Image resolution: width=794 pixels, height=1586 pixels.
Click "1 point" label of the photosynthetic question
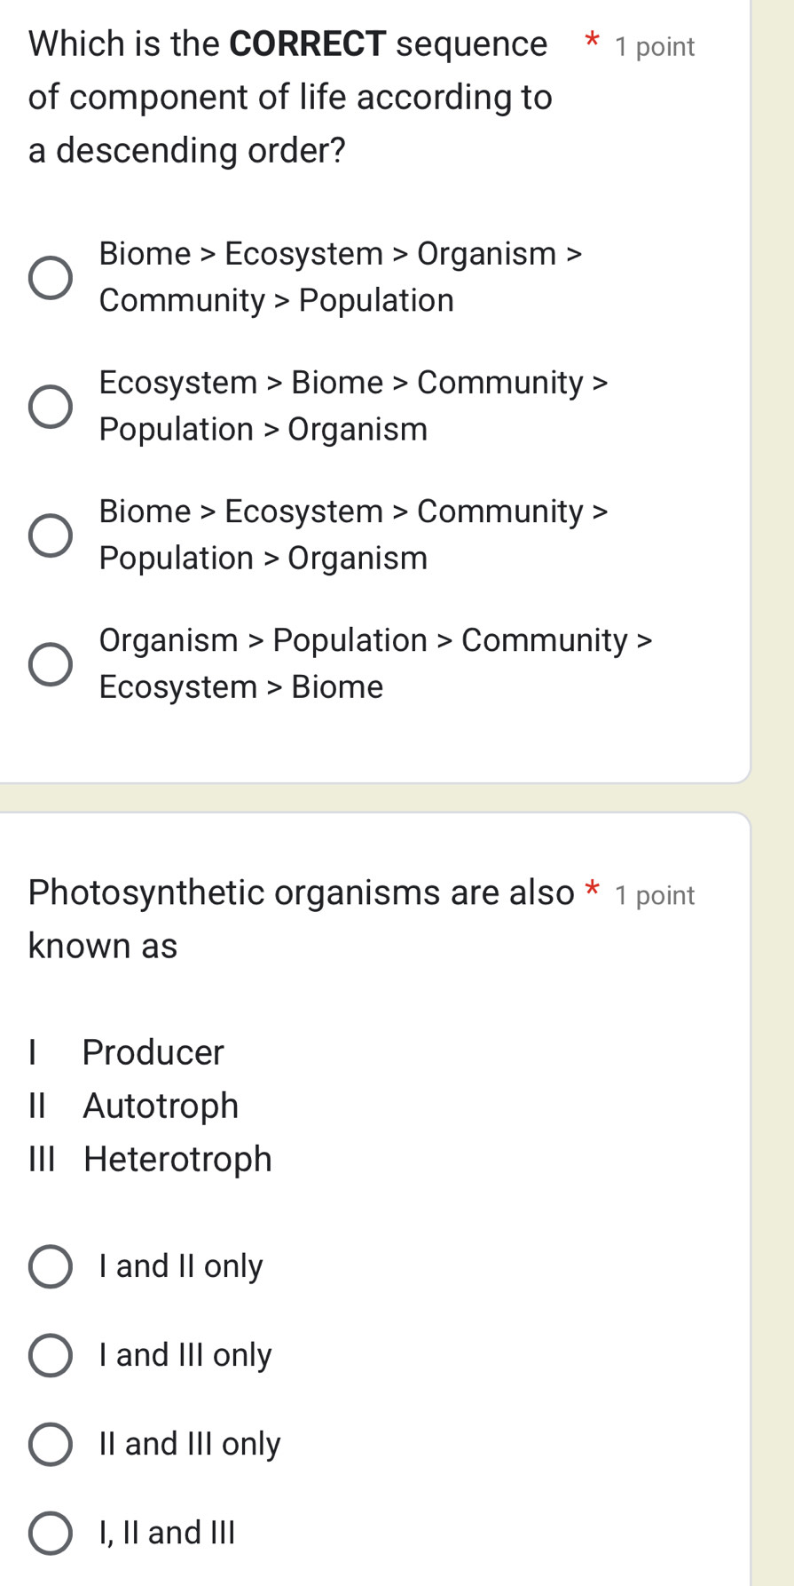click(655, 895)
